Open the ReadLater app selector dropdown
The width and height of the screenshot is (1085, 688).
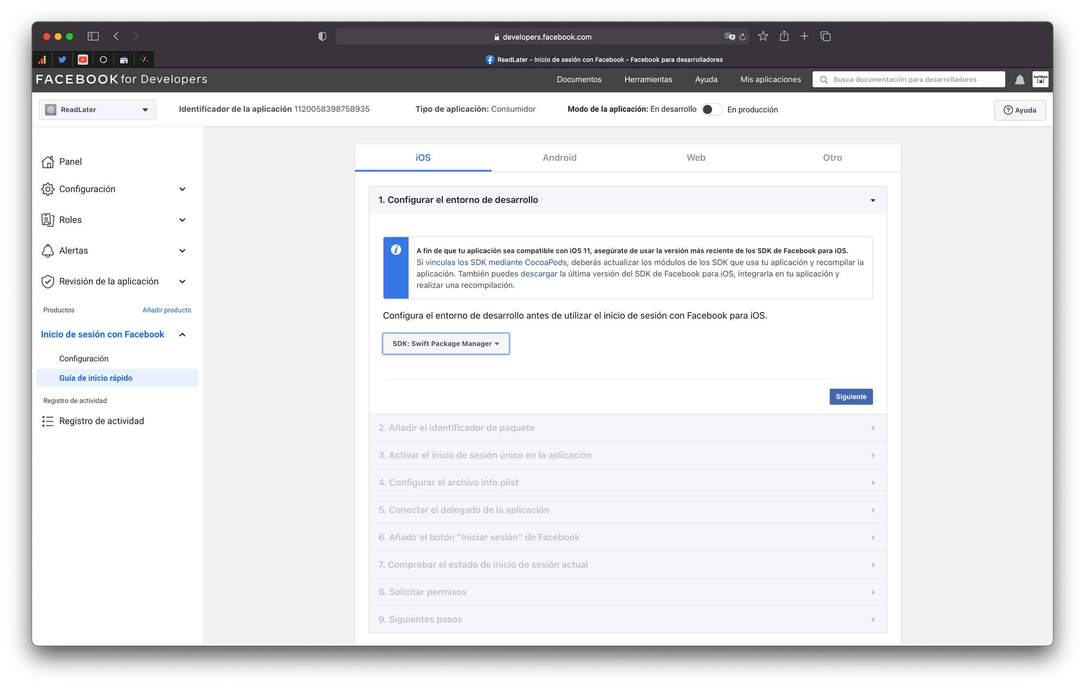coord(97,110)
